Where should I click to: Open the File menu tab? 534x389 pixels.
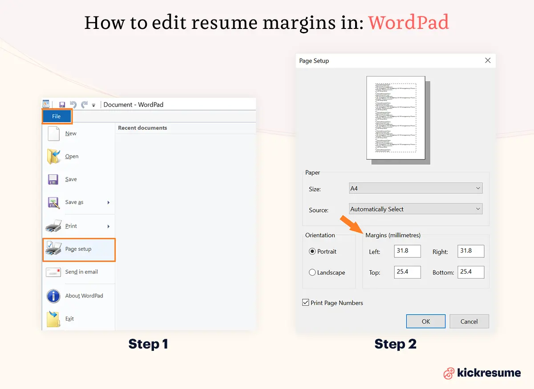click(x=57, y=116)
